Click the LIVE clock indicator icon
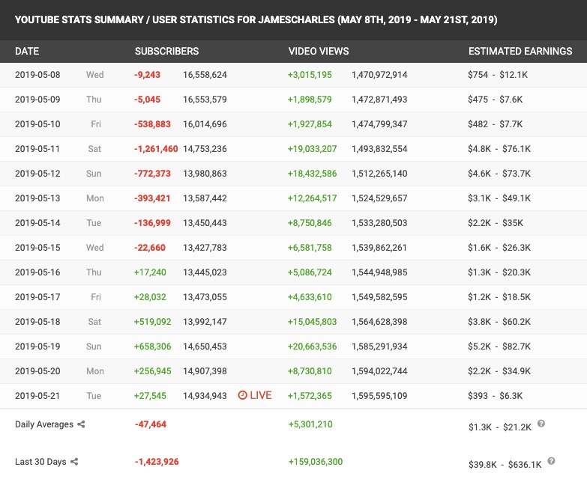The height and width of the screenshot is (482, 587). point(243,395)
